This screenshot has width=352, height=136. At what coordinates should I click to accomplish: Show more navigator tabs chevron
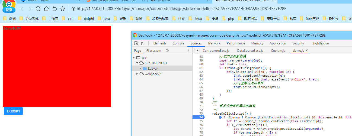(x=167, y=51)
